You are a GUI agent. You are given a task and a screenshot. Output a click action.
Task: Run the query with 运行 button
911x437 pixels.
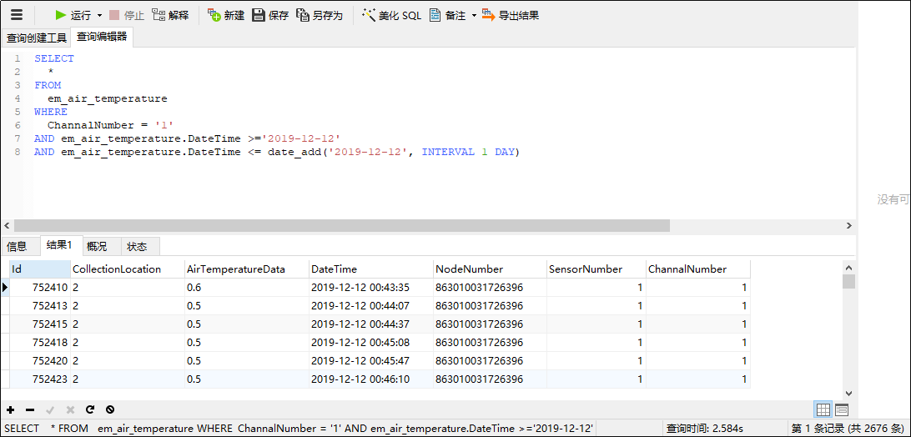(x=72, y=16)
